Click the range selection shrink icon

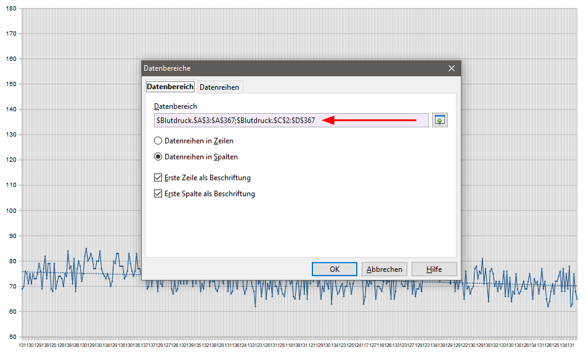(x=439, y=120)
